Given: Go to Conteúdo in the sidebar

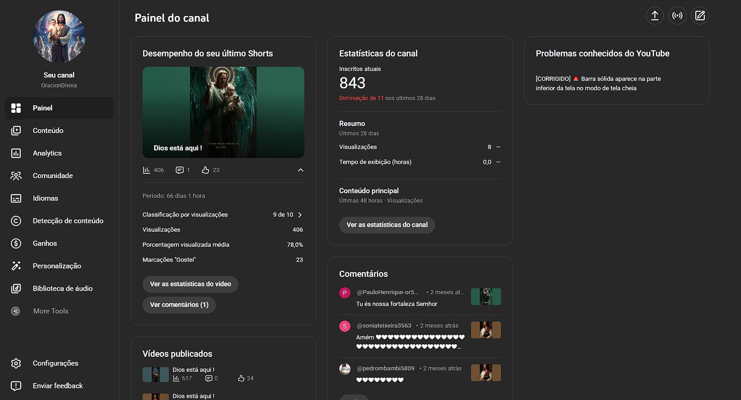Looking at the screenshot, I should [x=59, y=131].
